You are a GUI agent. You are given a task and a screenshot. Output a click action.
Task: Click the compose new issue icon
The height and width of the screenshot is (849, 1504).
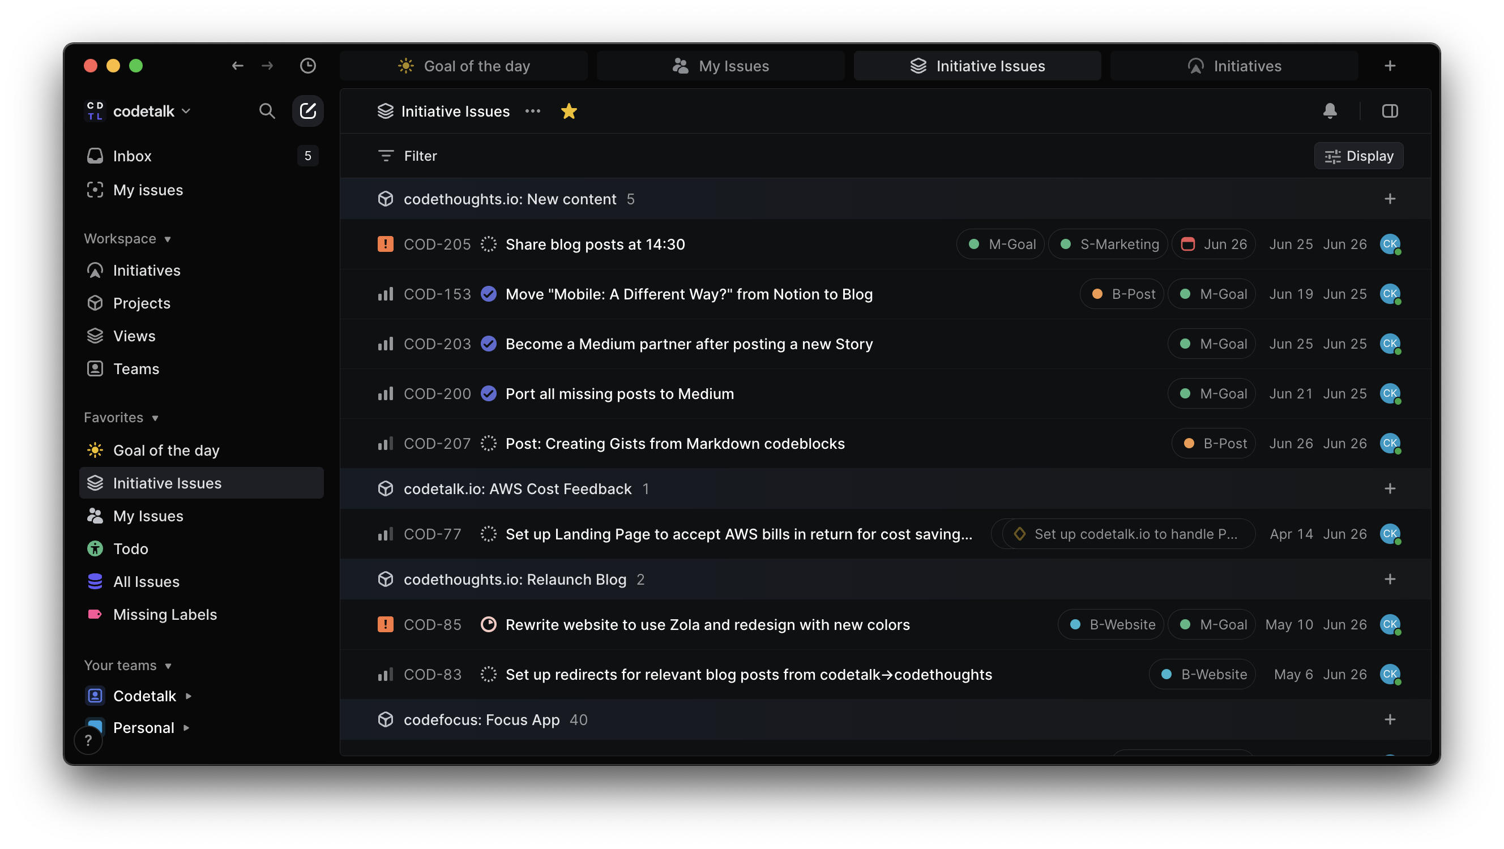[307, 111]
